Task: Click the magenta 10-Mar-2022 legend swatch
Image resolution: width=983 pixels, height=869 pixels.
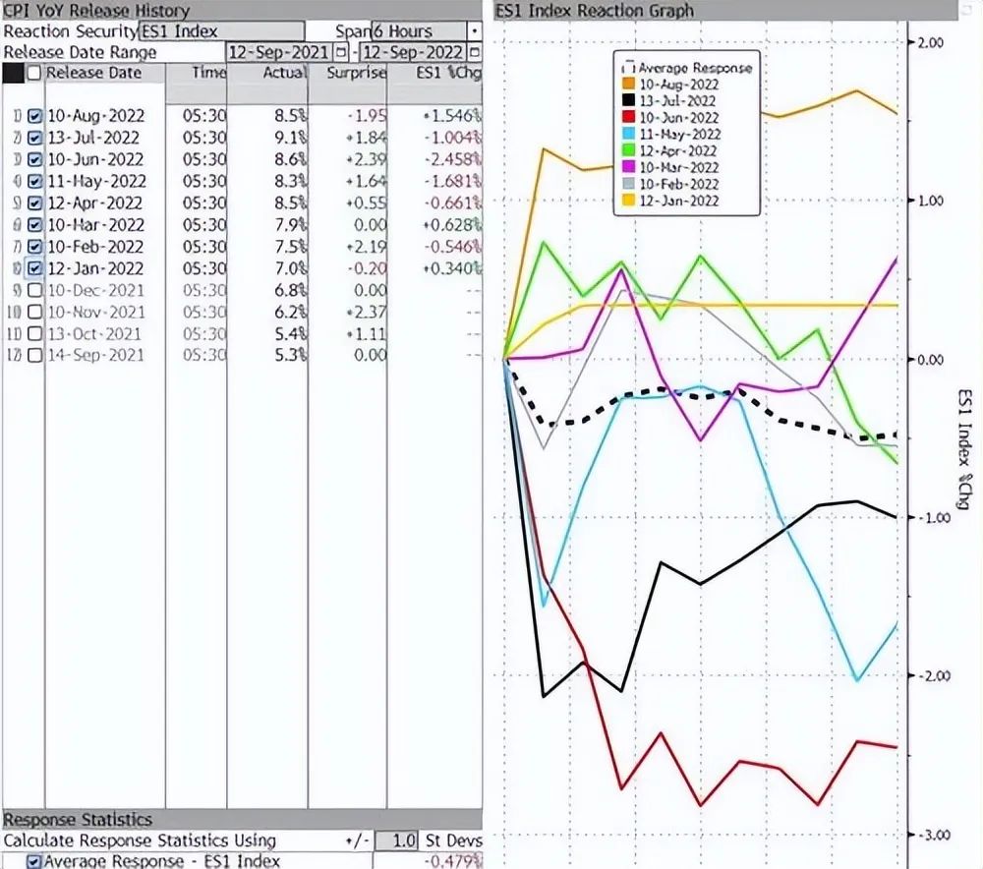Action: click(627, 167)
